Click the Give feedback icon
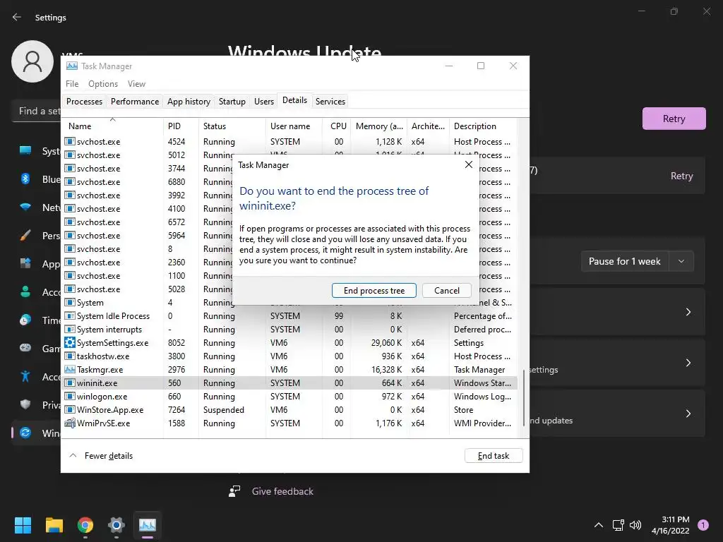723x542 pixels. click(234, 491)
